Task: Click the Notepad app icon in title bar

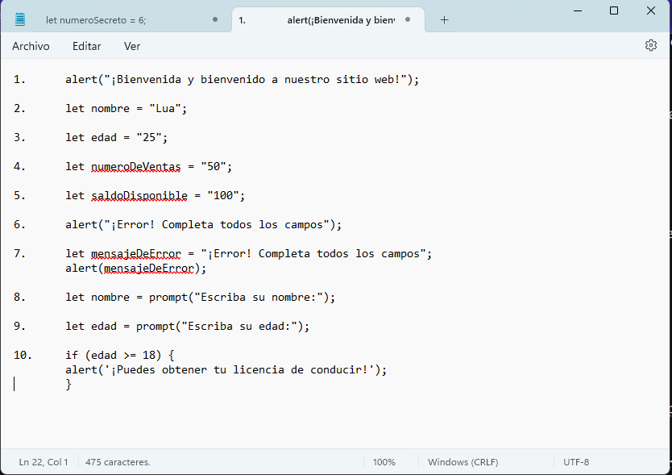Action: click(19, 19)
